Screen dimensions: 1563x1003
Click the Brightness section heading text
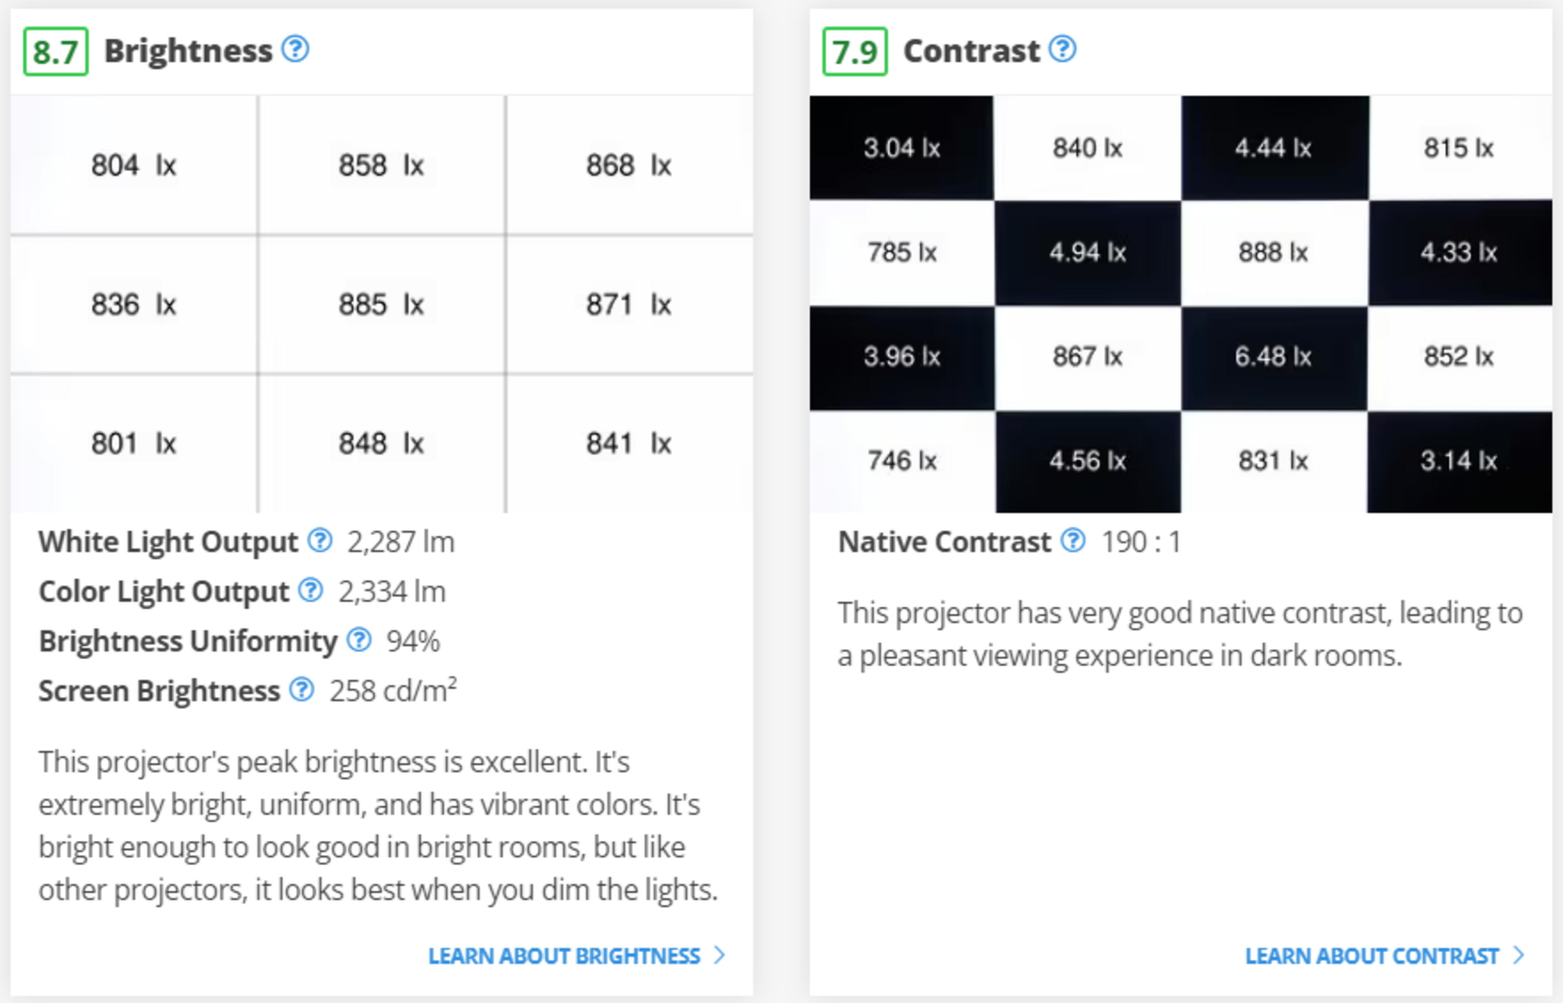(188, 51)
